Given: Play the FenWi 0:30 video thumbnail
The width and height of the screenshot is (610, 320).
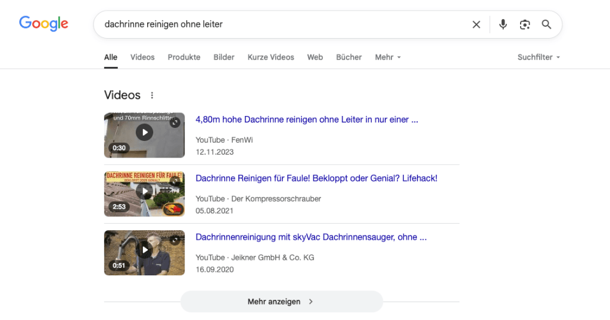Looking at the screenshot, I should tap(144, 132).
